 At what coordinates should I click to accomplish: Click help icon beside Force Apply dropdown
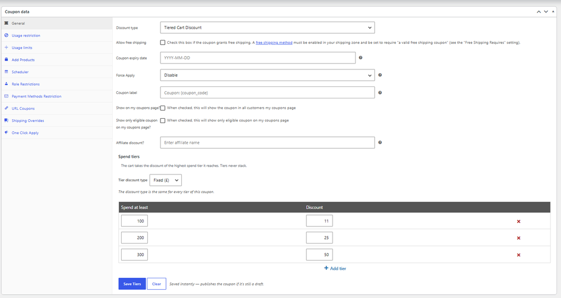coord(380,75)
